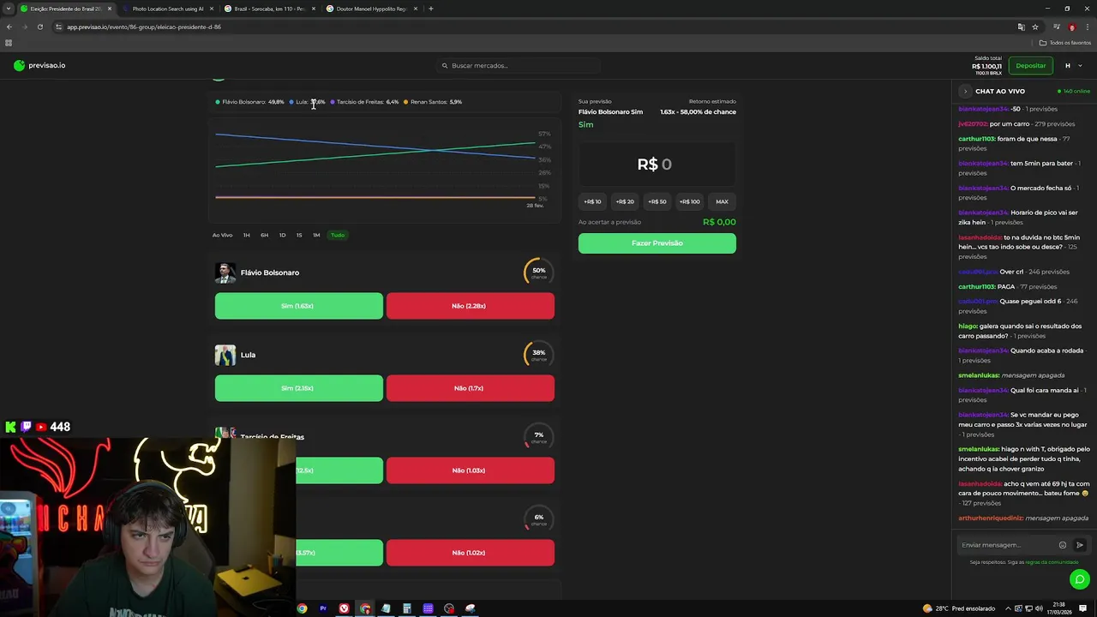Send the chat message arrow
The height and width of the screenshot is (617, 1097).
tap(1080, 545)
